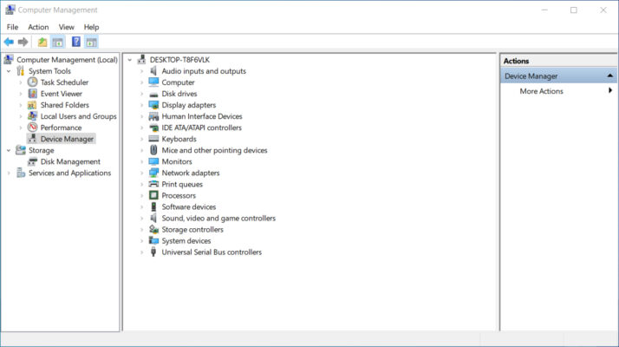Click the More Actions label
Screen dimensions: 619x347
coord(541,91)
